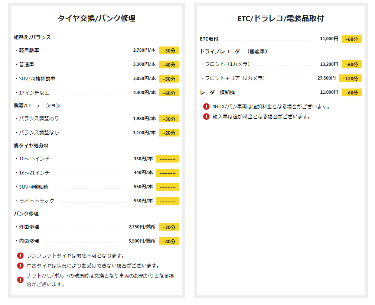Image resolution: width=375 pixels, height=305 pixels.
Task: Click the ~60分 badge for 17インチ以上
Action: (x=169, y=93)
